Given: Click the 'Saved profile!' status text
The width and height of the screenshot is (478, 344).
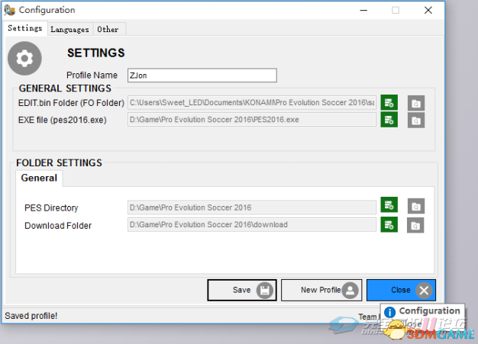Looking at the screenshot, I should coord(31,316).
